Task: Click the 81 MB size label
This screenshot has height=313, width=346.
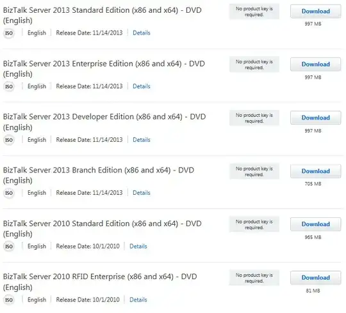Action: tap(313, 291)
